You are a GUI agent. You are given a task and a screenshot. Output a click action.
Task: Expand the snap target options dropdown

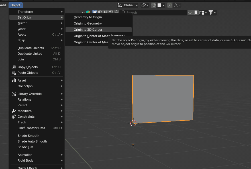coord(164,5)
